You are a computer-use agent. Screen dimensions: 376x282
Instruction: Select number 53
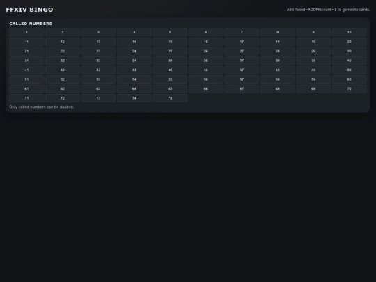pos(98,79)
